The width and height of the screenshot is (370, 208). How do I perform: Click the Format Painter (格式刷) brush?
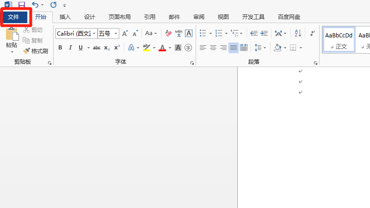click(x=36, y=51)
